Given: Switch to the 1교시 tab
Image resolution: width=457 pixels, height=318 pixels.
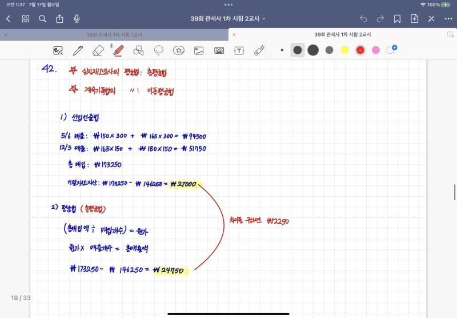Looking at the screenshot, I should (114, 35).
